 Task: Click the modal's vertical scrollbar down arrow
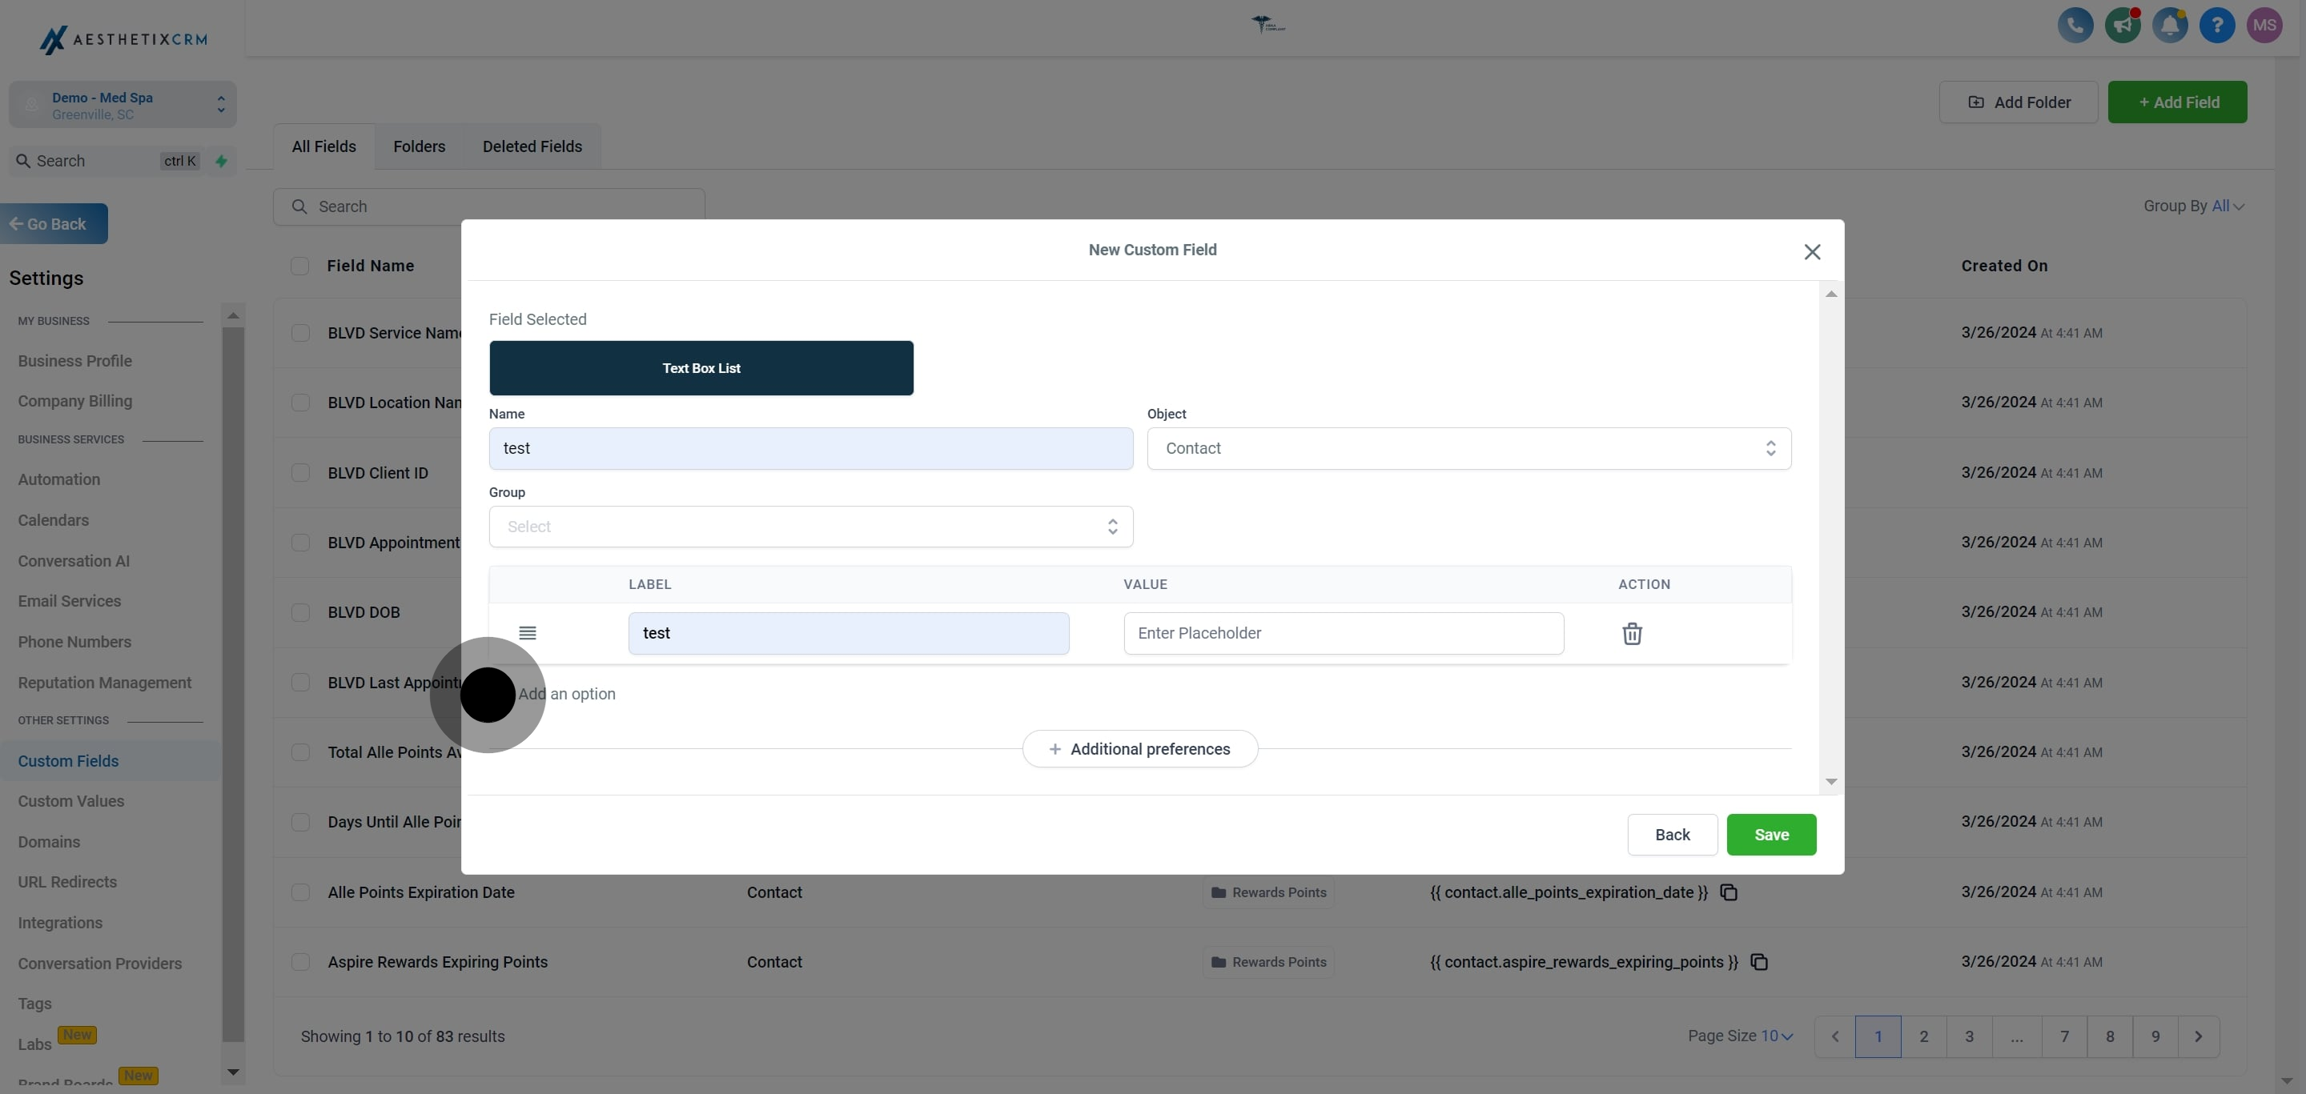tap(1830, 782)
